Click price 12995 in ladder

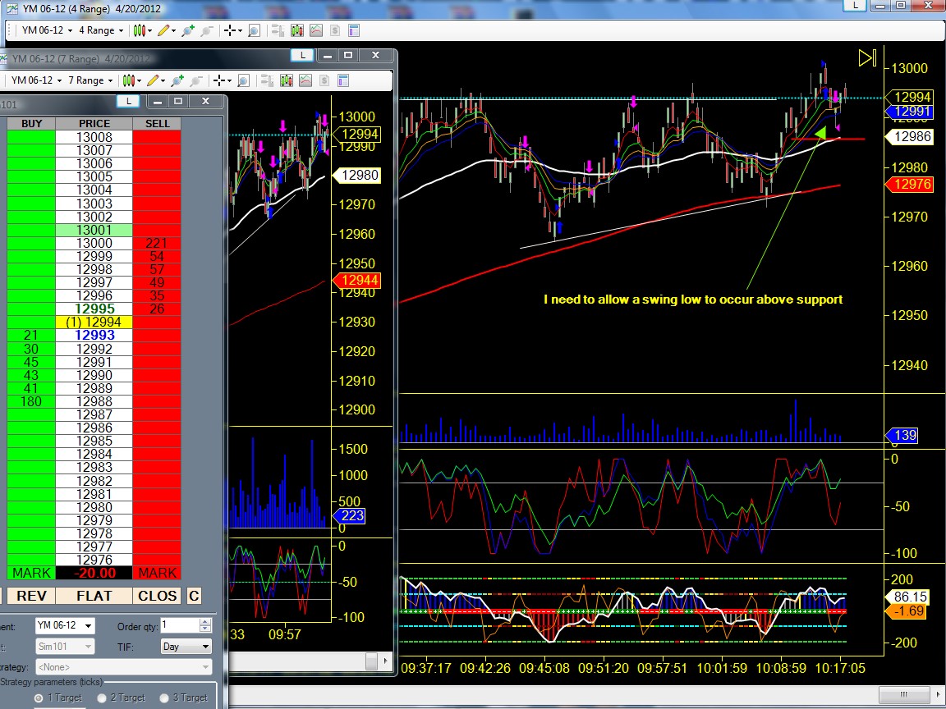click(94, 309)
